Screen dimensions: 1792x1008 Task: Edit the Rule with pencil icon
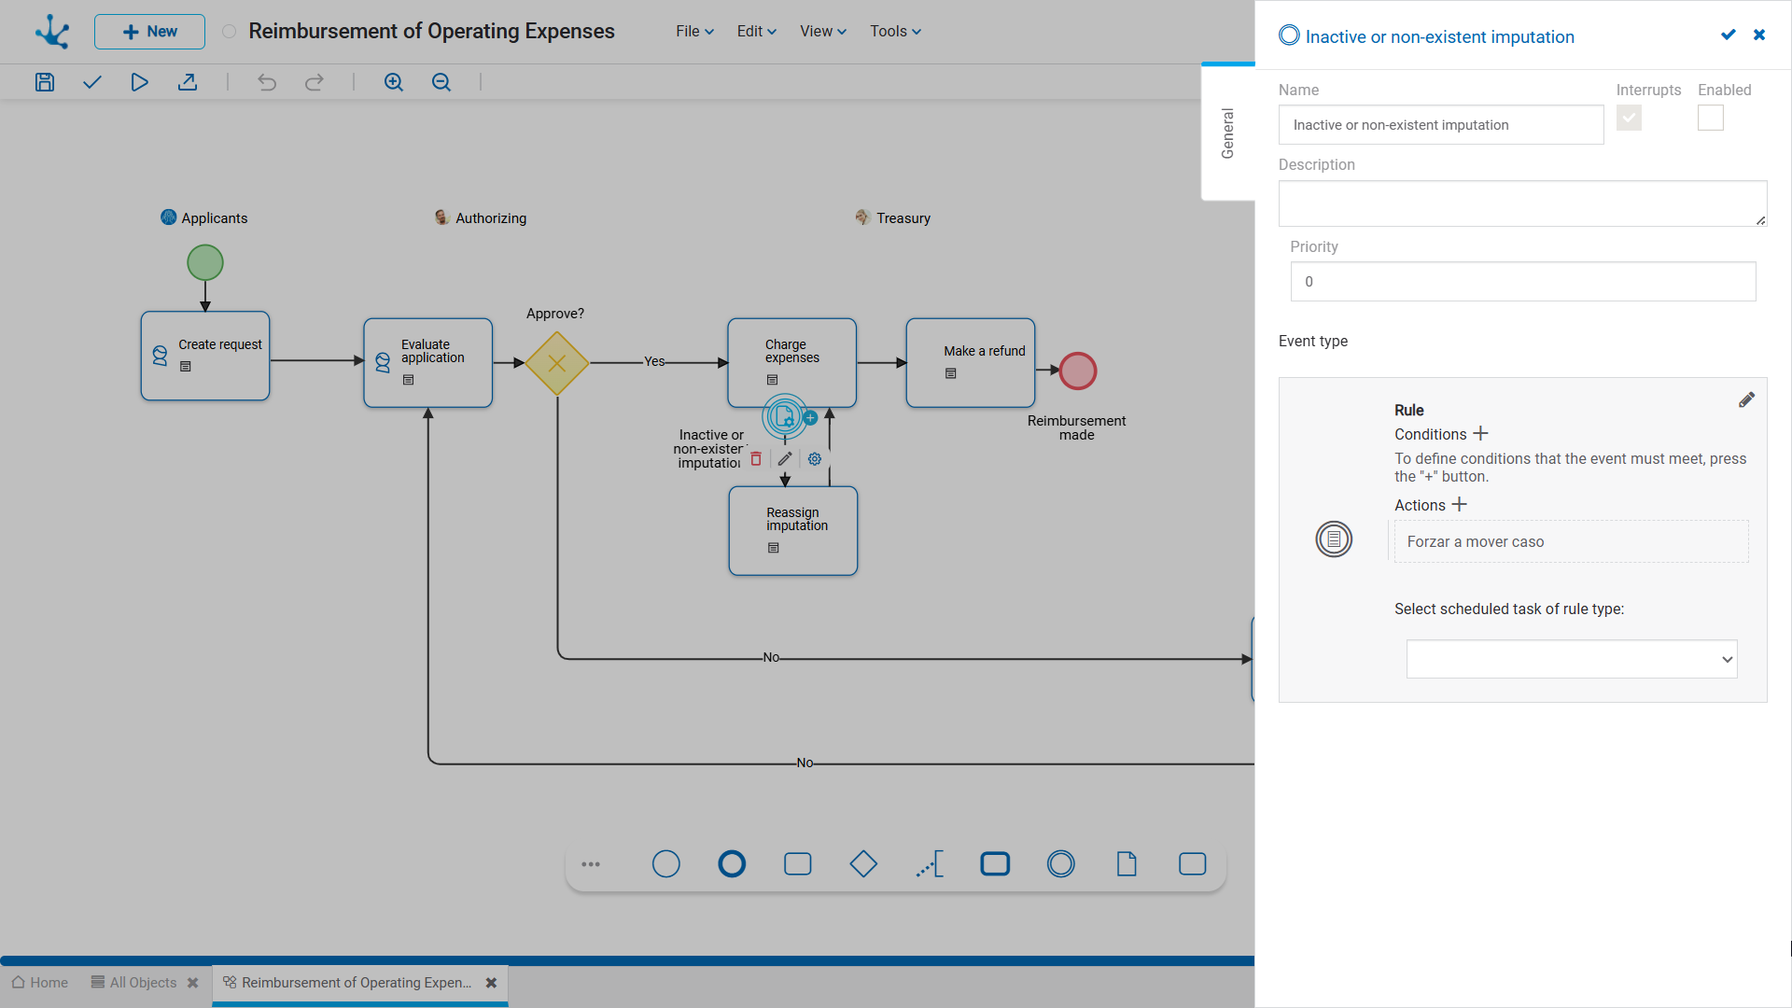(1746, 399)
